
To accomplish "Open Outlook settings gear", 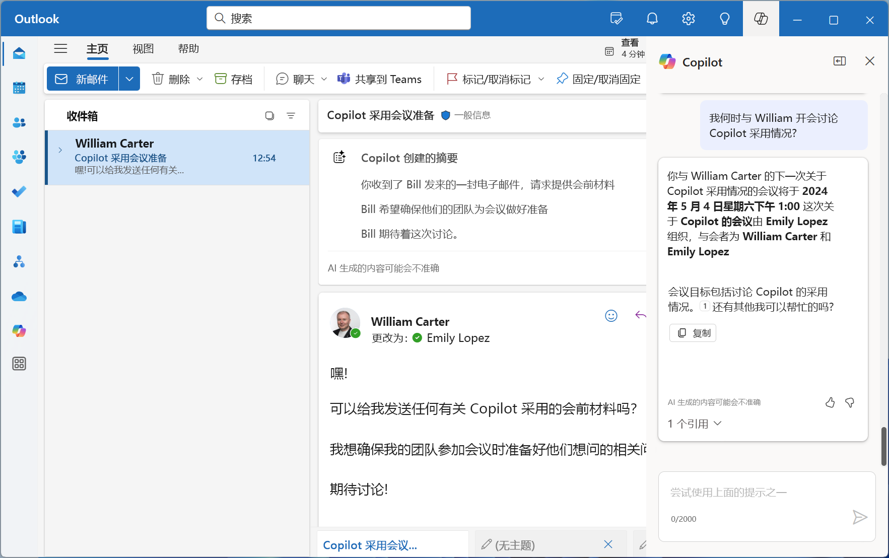I will (x=689, y=19).
